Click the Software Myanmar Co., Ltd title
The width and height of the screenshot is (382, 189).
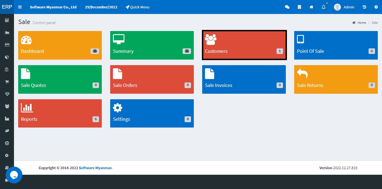click(53, 7)
